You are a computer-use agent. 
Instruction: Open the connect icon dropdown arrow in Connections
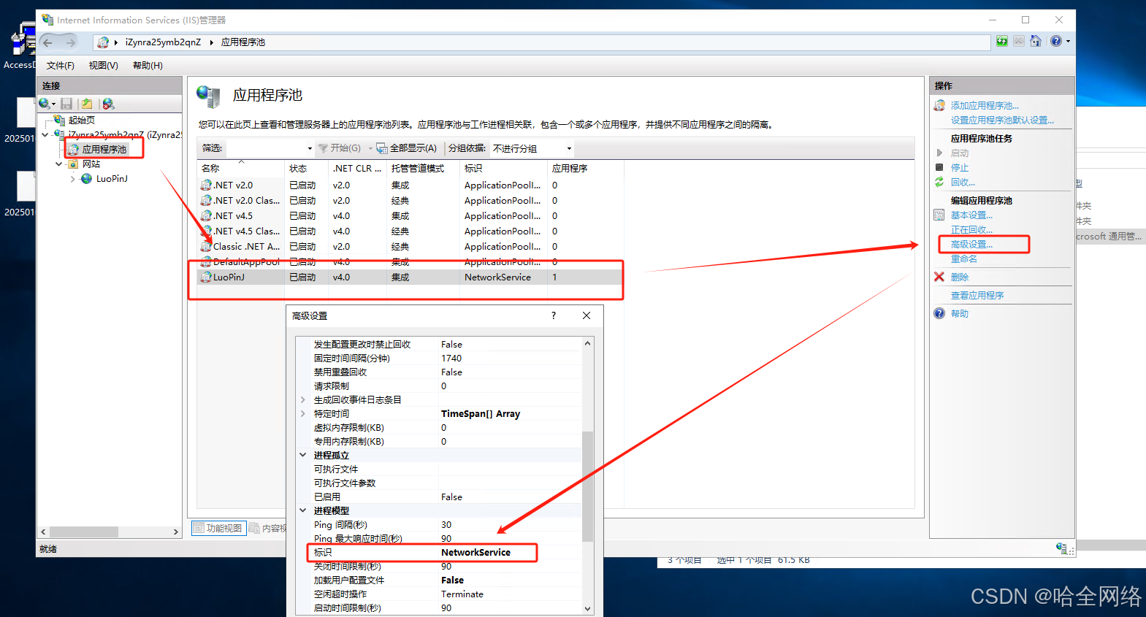pyautogui.click(x=53, y=104)
